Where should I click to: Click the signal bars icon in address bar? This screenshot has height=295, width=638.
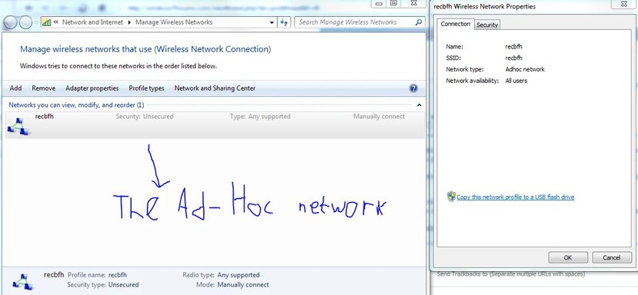coord(47,22)
